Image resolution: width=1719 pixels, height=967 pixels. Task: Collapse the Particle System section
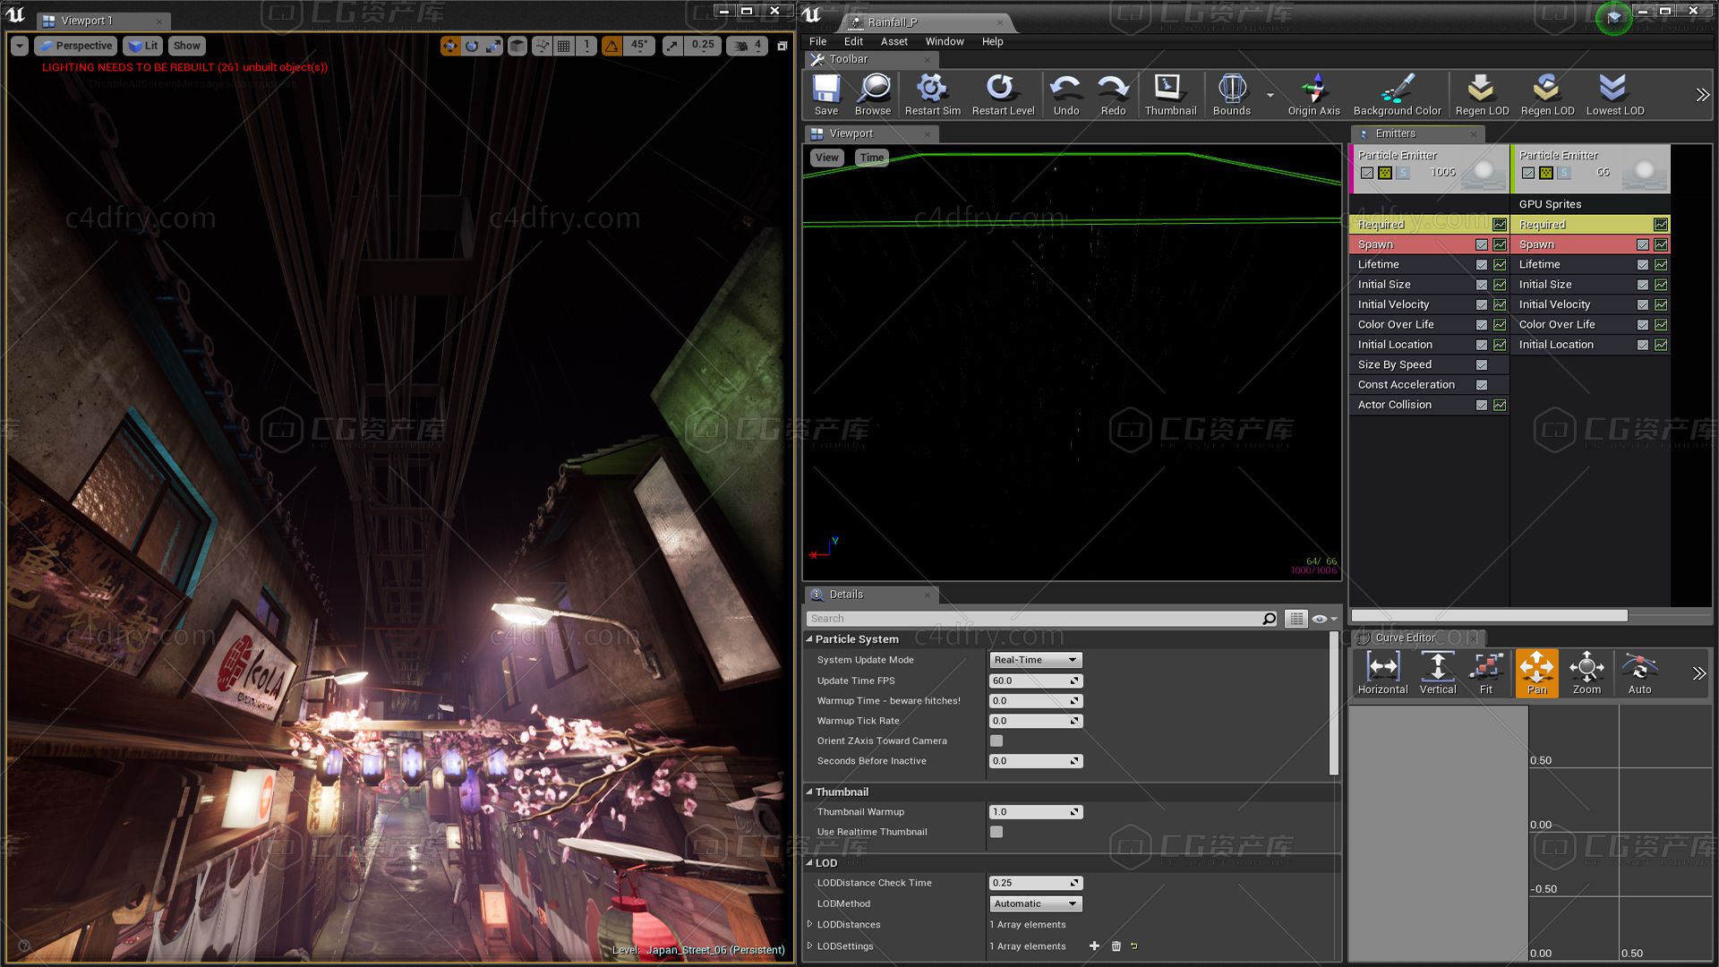click(x=809, y=639)
